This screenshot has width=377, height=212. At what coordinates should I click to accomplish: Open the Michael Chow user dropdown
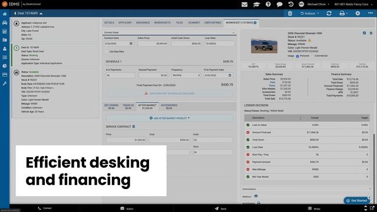coord(318,4)
